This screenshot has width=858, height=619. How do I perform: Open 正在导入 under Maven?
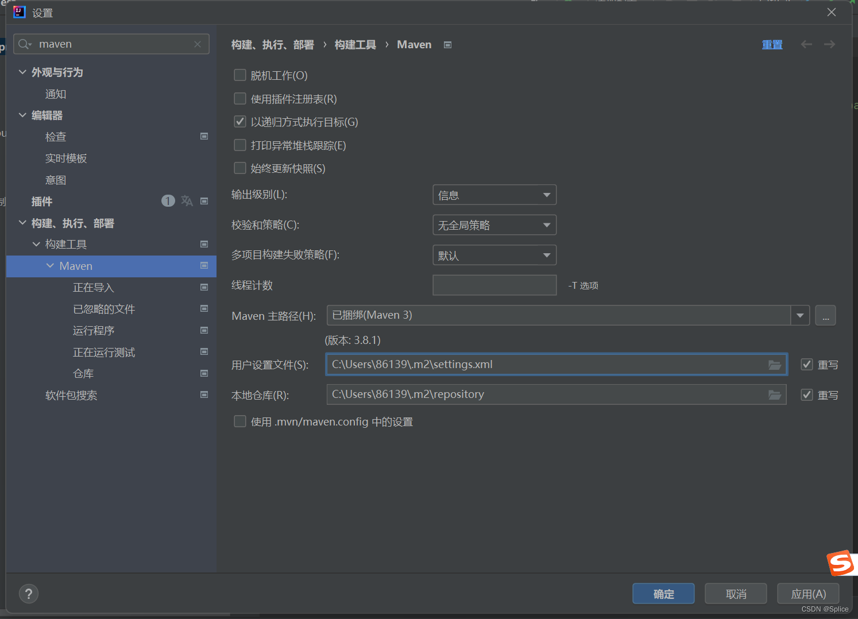pyautogui.click(x=94, y=288)
